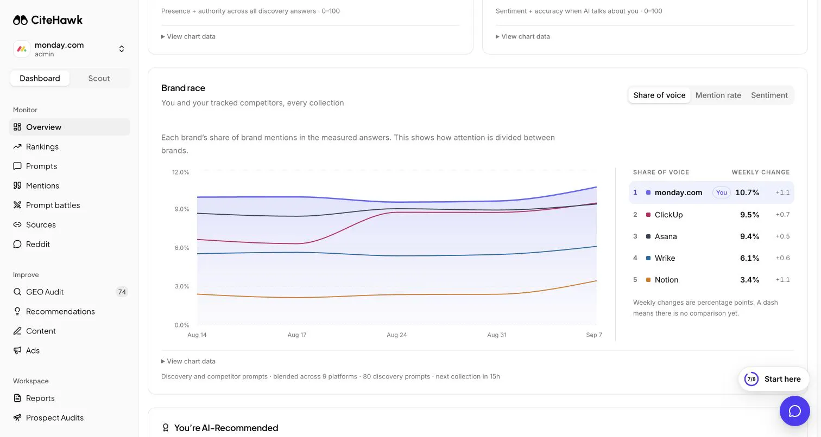
Task: Switch to the Dashboard tab
Action: click(x=40, y=78)
